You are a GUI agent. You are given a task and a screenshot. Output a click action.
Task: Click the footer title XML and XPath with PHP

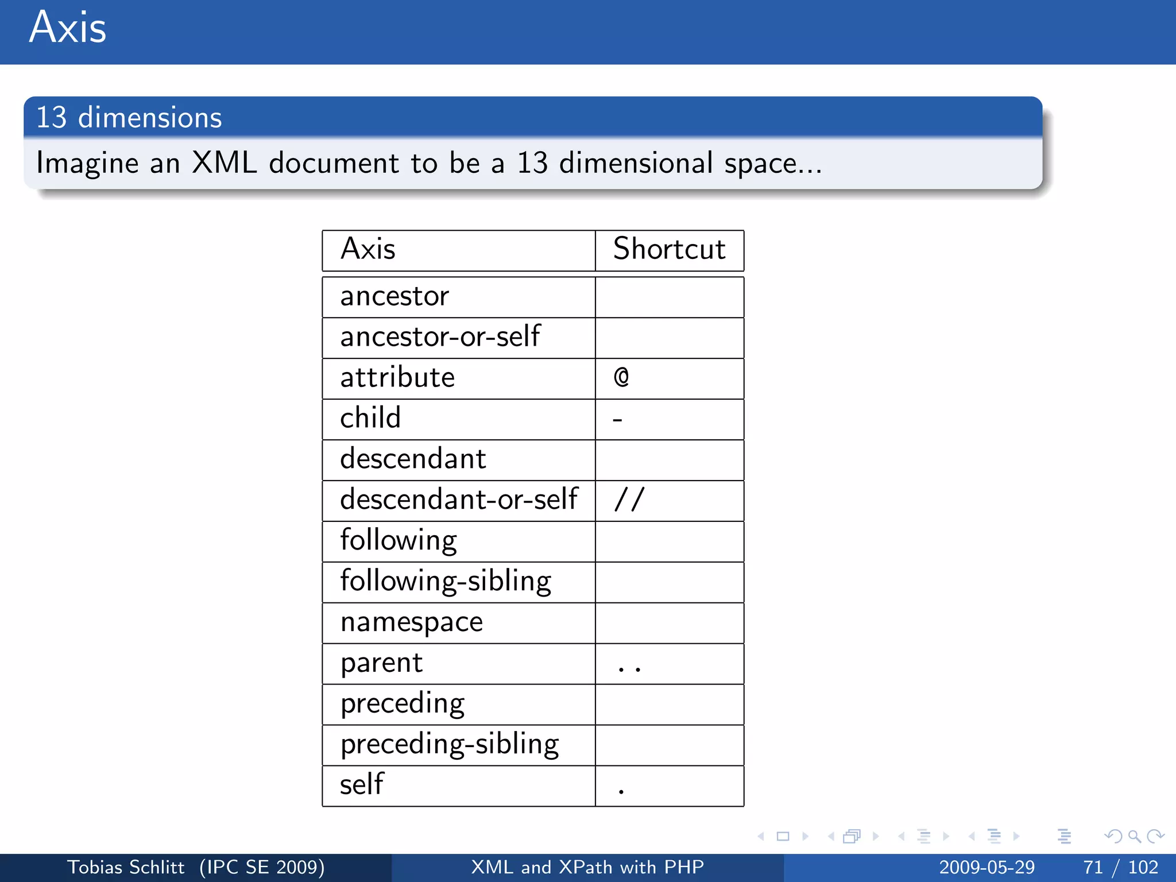587,867
